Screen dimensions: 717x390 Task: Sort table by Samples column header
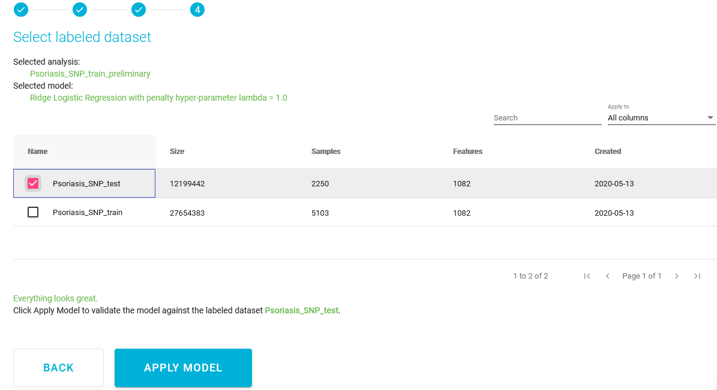coord(326,151)
